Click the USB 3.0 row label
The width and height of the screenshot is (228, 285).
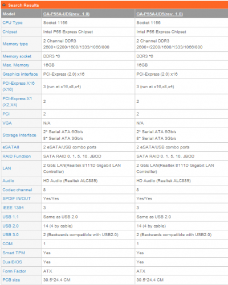(11, 235)
